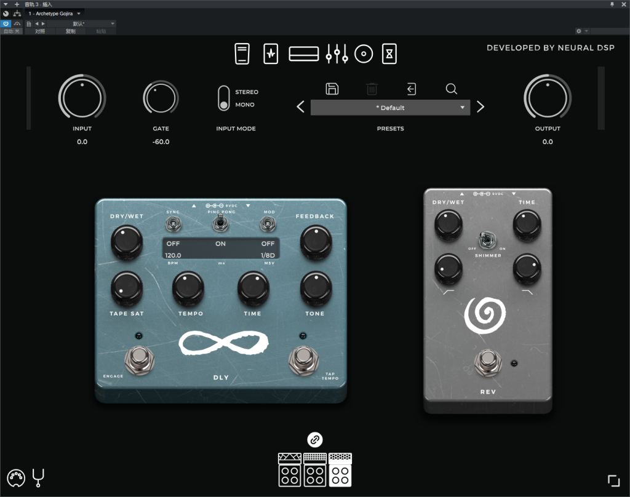The image size is (630, 497).
Task: Click the delay TIME knob
Action: tap(253, 288)
